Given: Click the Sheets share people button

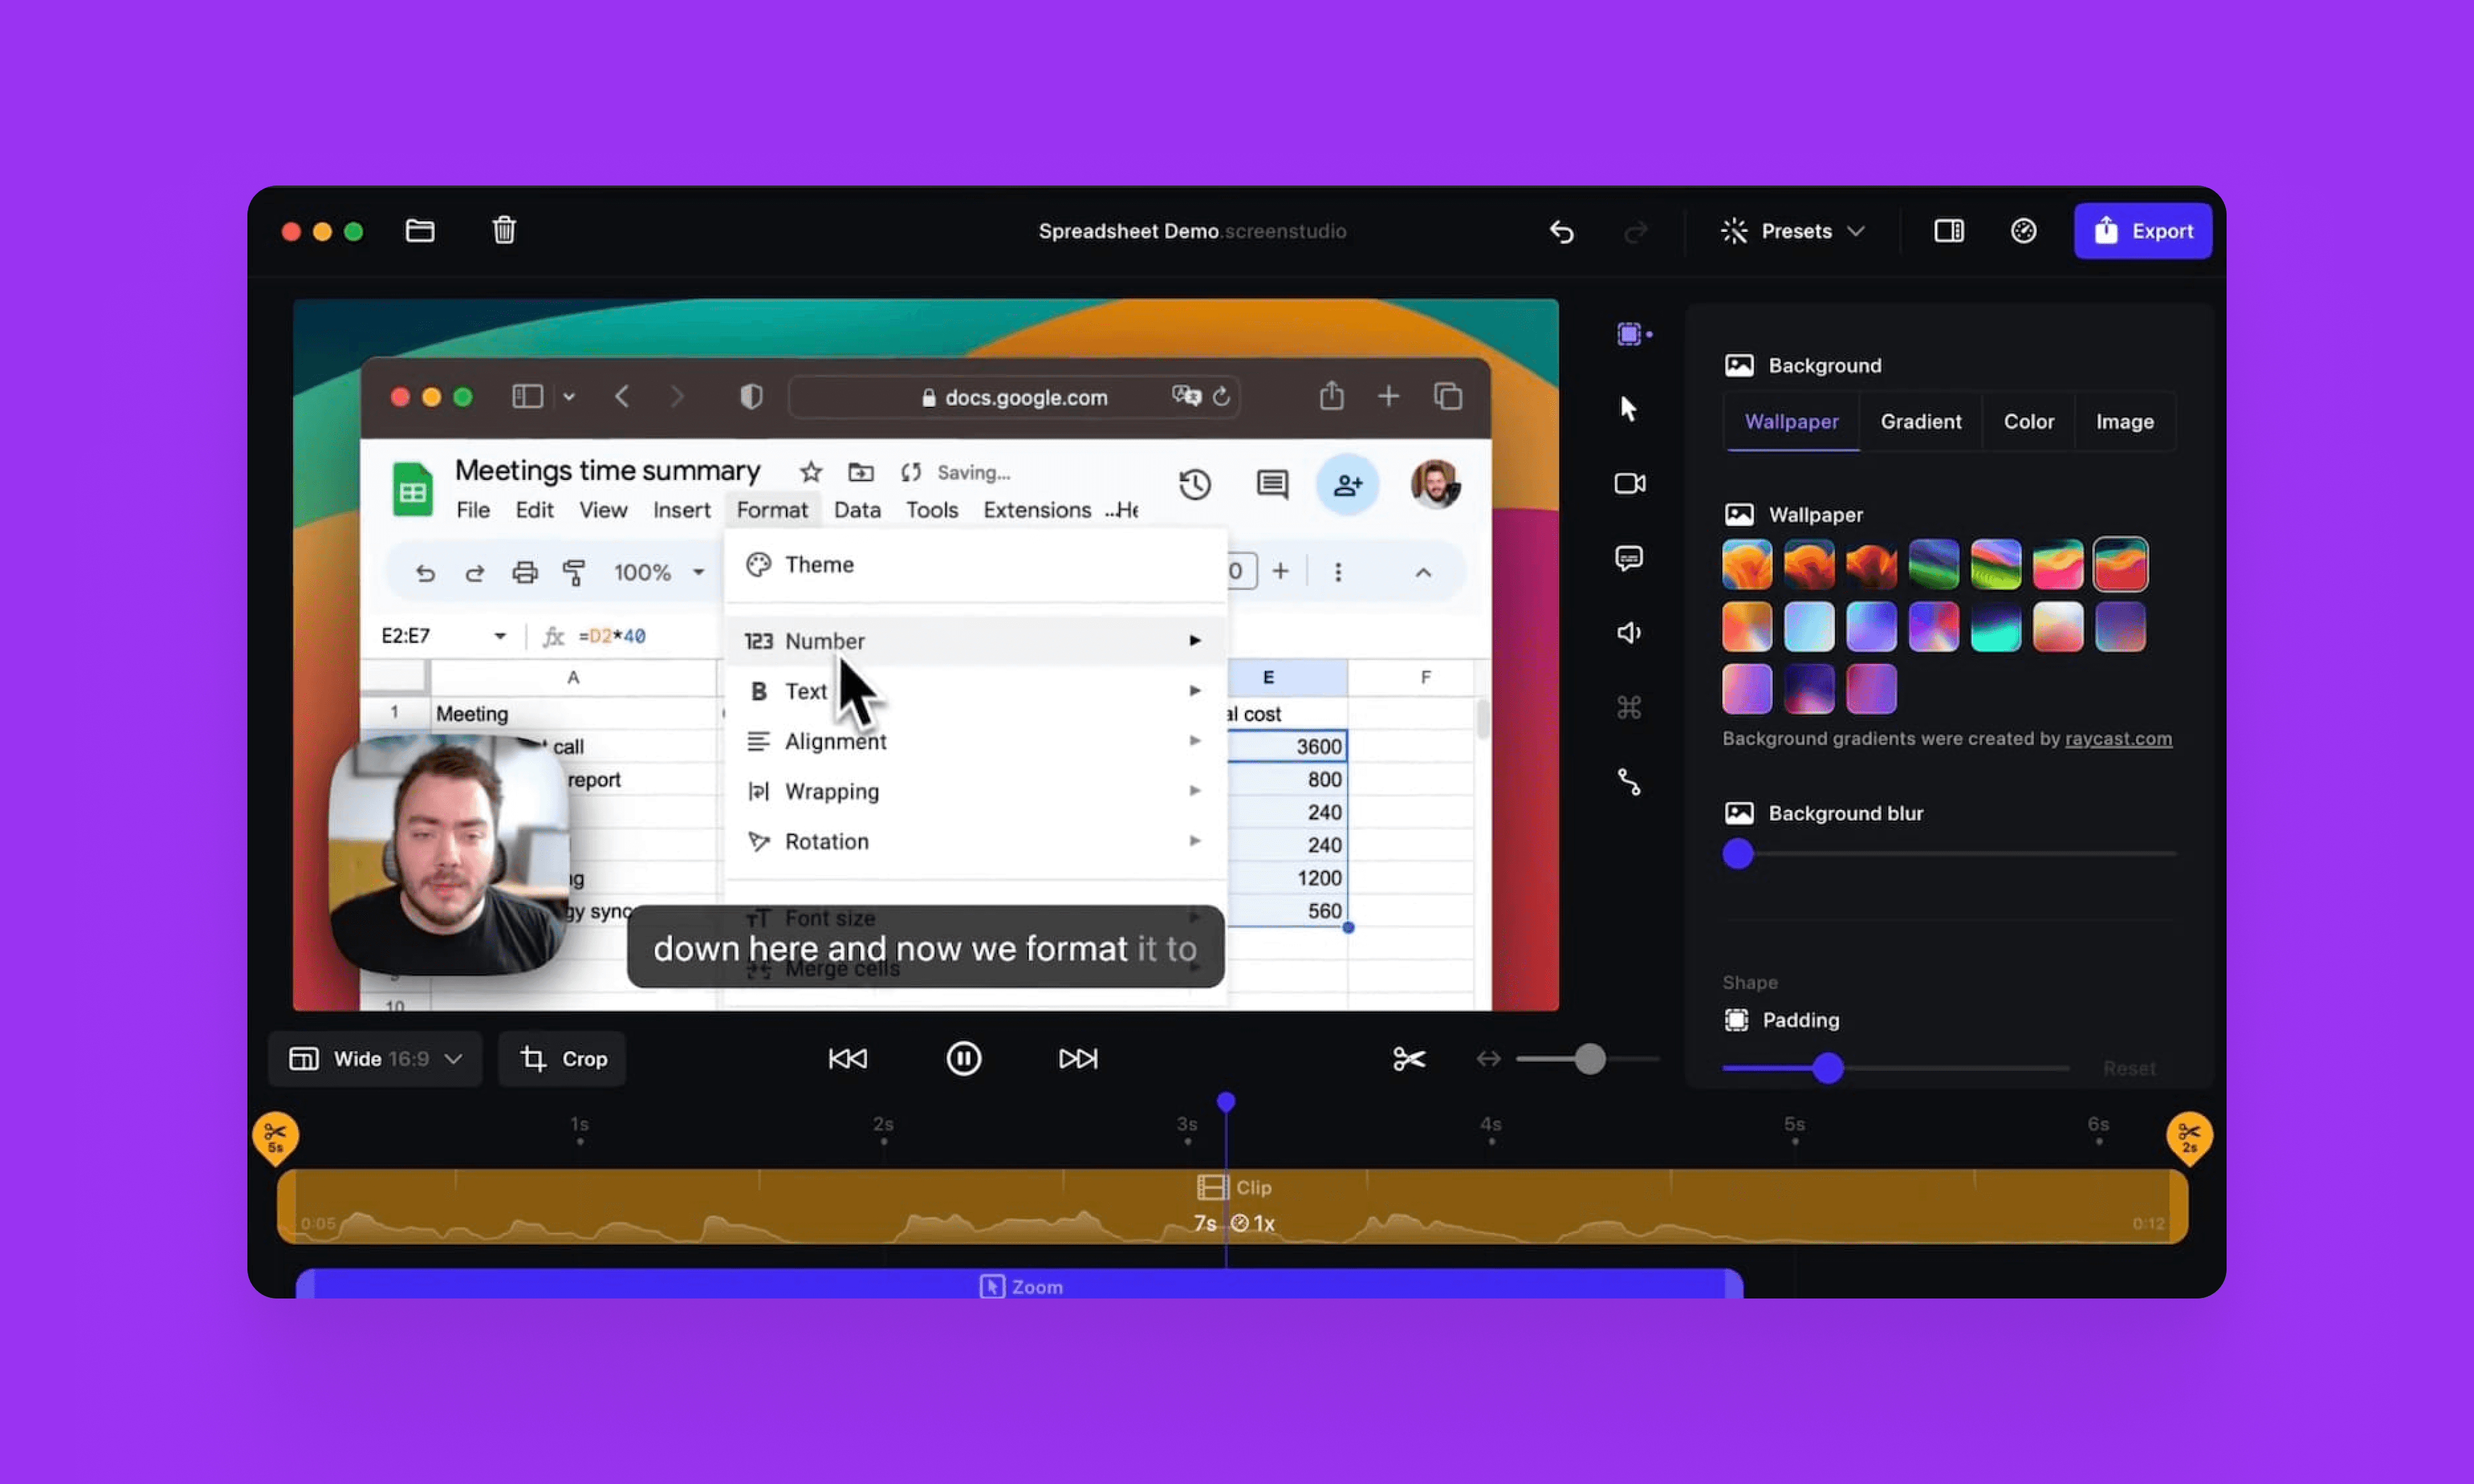Looking at the screenshot, I should tap(1347, 485).
